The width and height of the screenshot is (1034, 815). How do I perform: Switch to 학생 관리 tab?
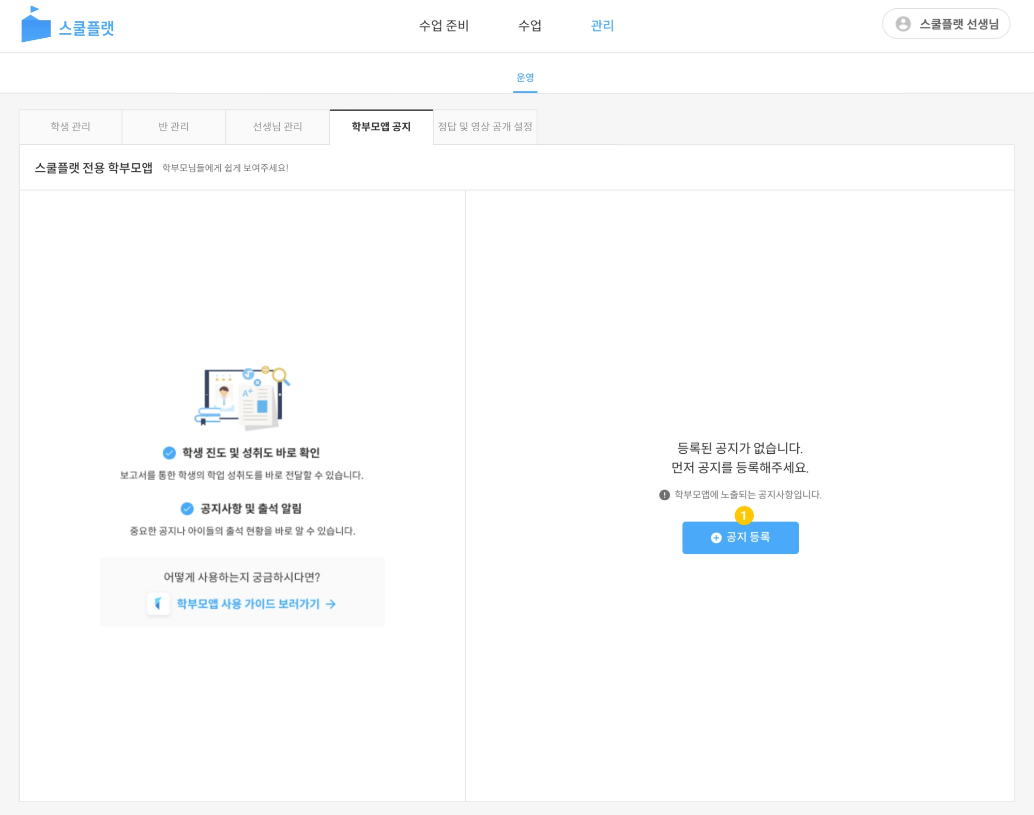pyautogui.click(x=70, y=127)
